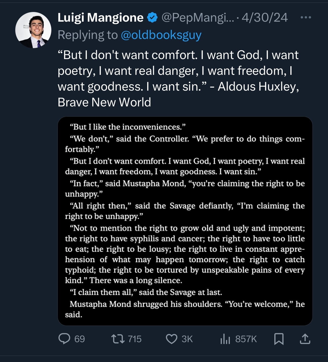Select the Aldous Huxley quote tweet text
Viewport: 328px width, 362px height.
[178, 79]
